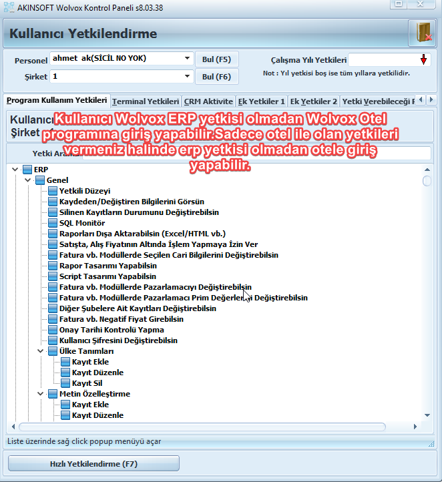Screen dimensions: 442x482
Task: Open the CRM Aktivite tab
Action: 208,101
